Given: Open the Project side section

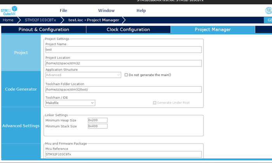Looking at the screenshot, I should 21,53.
